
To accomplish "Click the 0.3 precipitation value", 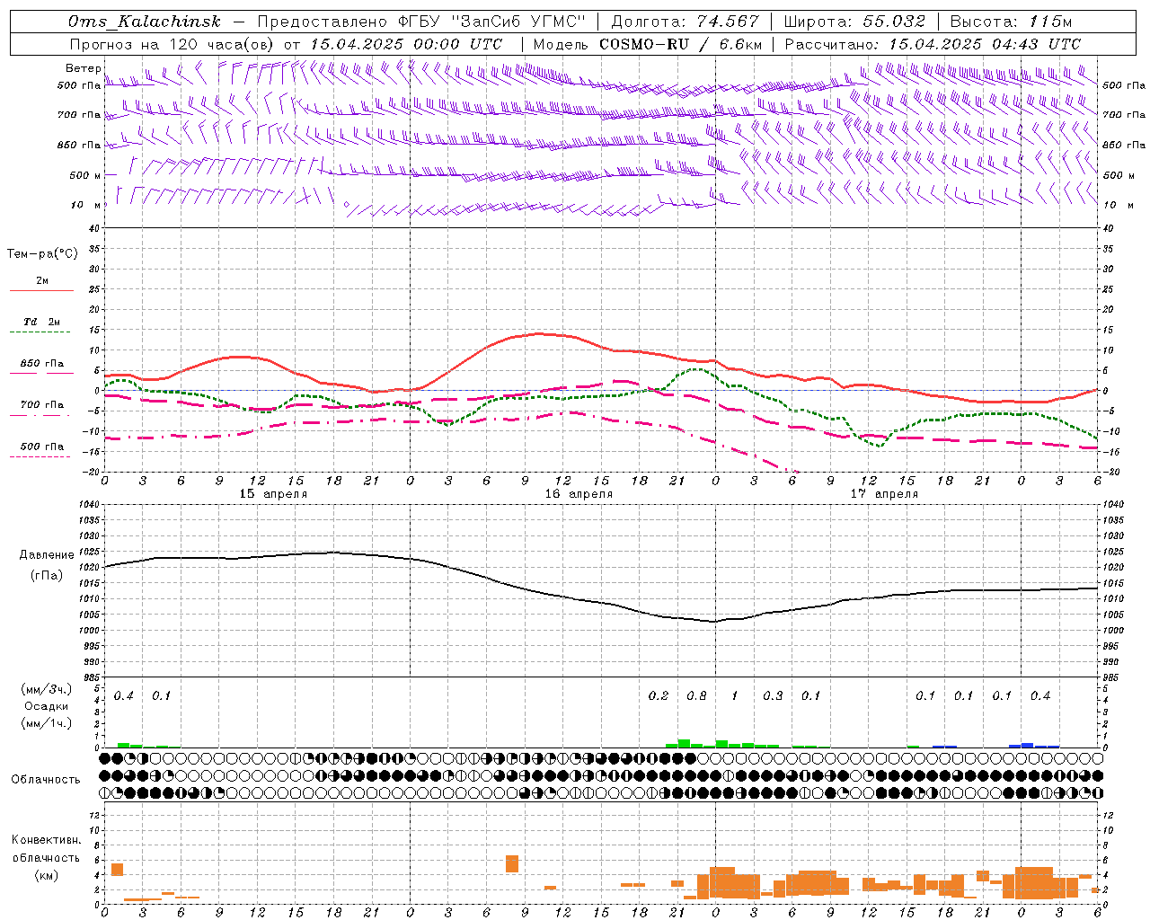I will 773,696.
